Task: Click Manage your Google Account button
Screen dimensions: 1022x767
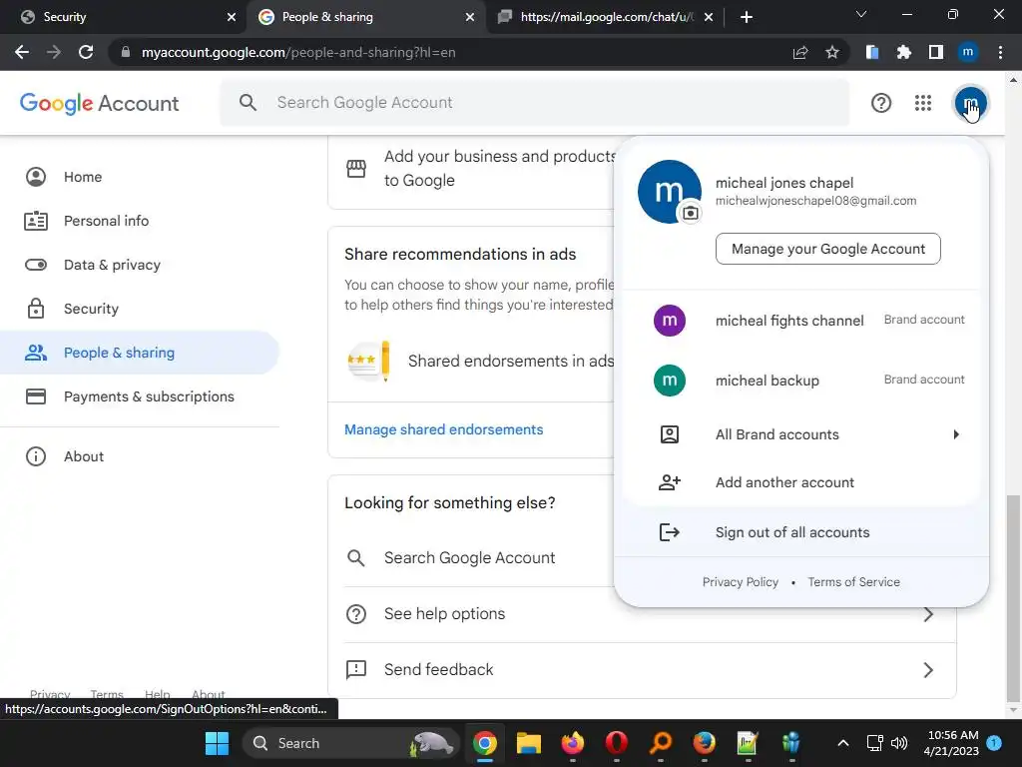Action: tap(827, 249)
